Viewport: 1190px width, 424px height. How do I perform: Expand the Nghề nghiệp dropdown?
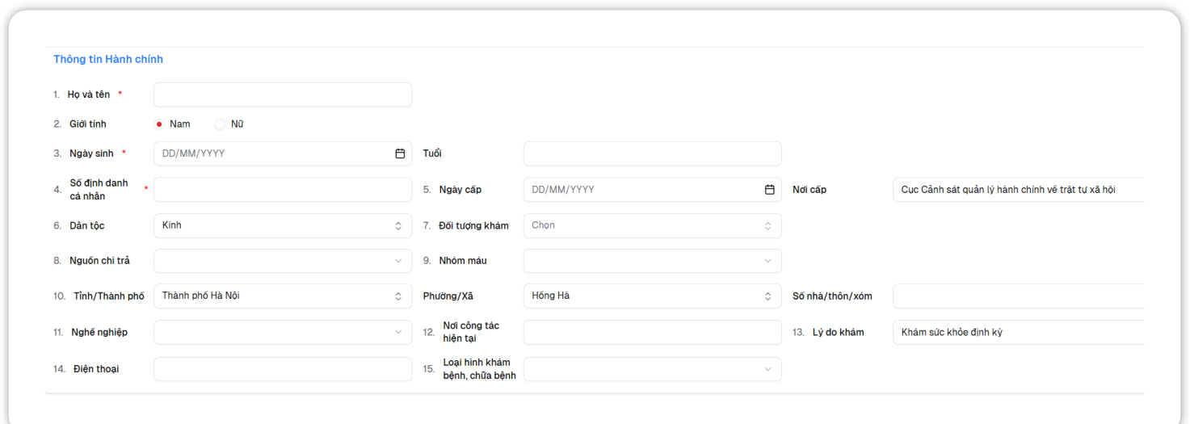click(x=283, y=332)
